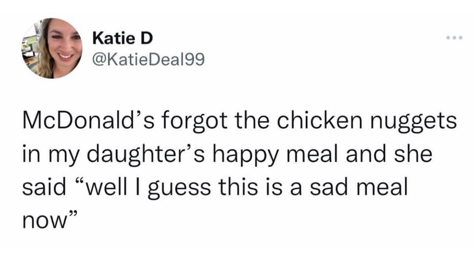Click the word "now" ending the tweet
Screen dimensions: 474x277
(44, 218)
